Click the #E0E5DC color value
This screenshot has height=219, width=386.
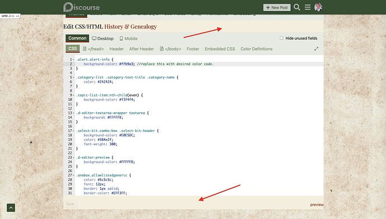(126, 135)
